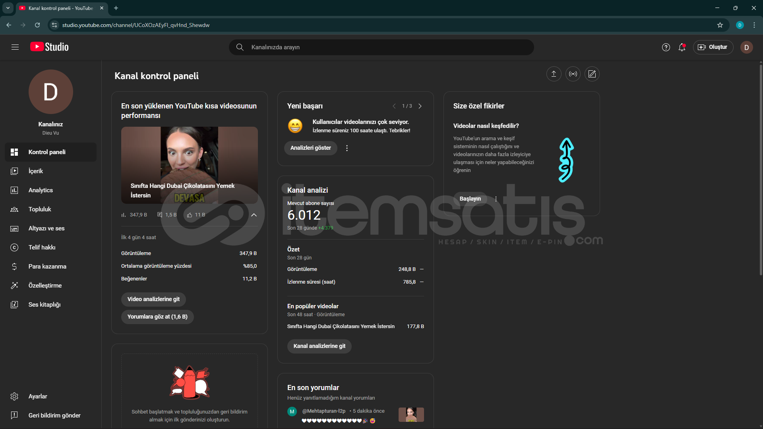Screen dimensions: 763x429
Task: Open the Chrome profile avatar
Action: (x=740, y=25)
